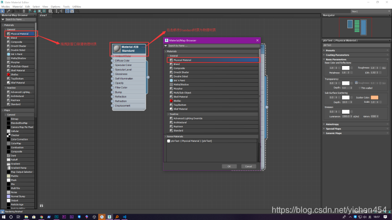The height and width of the screenshot is (220, 392).
Task: Click the Delete Selected toolbar icon
Action: (x=24, y=11)
